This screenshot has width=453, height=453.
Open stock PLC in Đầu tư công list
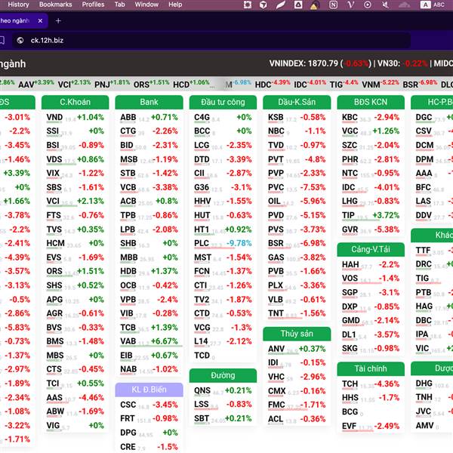coord(202,244)
